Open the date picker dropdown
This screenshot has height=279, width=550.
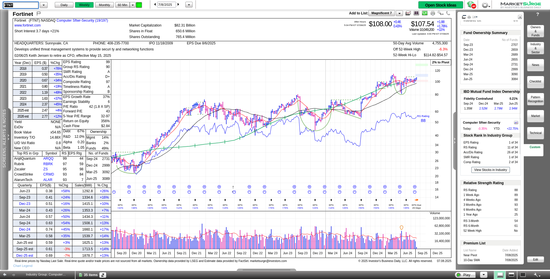click(189, 5)
